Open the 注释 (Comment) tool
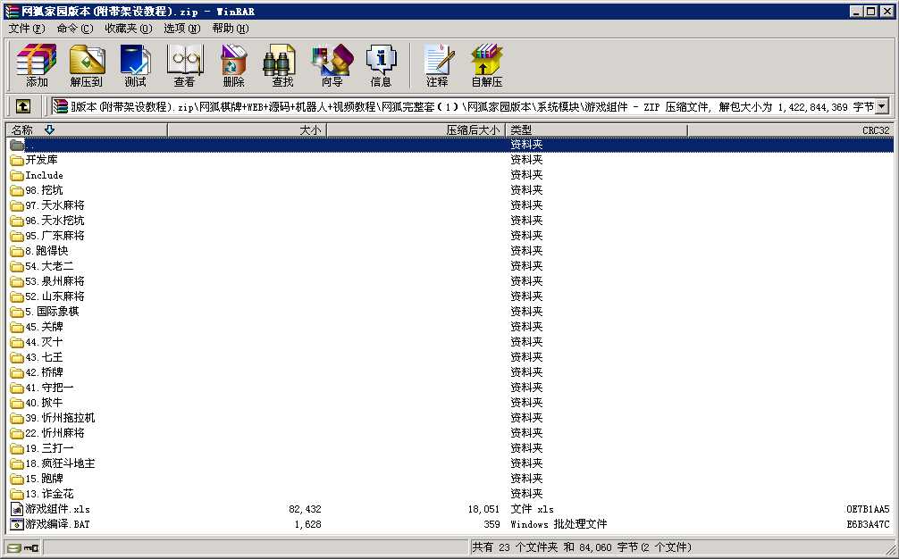The image size is (899, 559). coord(438,65)
